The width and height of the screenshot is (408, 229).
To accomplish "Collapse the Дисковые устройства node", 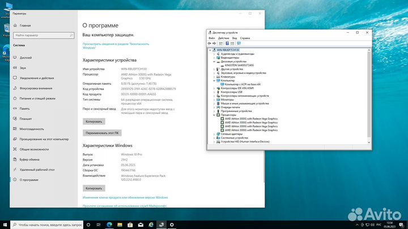I will pyautogui.click(x=214, y=62).
